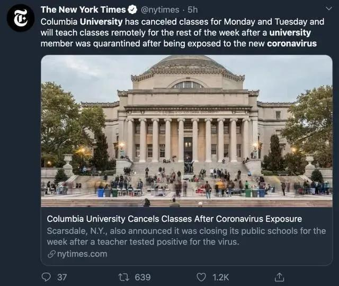Click the 37 replies count
The height and width of the screenshot is (286, 339).
tap(62, 277)
